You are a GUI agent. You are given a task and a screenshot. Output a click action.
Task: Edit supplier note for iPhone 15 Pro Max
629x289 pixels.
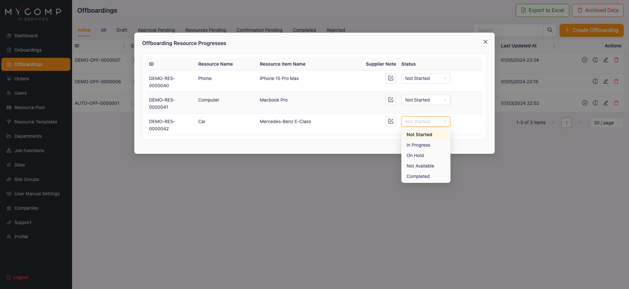[391, 78]
